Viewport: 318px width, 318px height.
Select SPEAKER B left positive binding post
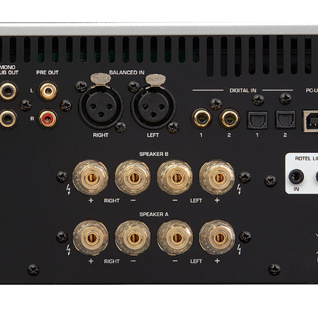coord(217,177)
